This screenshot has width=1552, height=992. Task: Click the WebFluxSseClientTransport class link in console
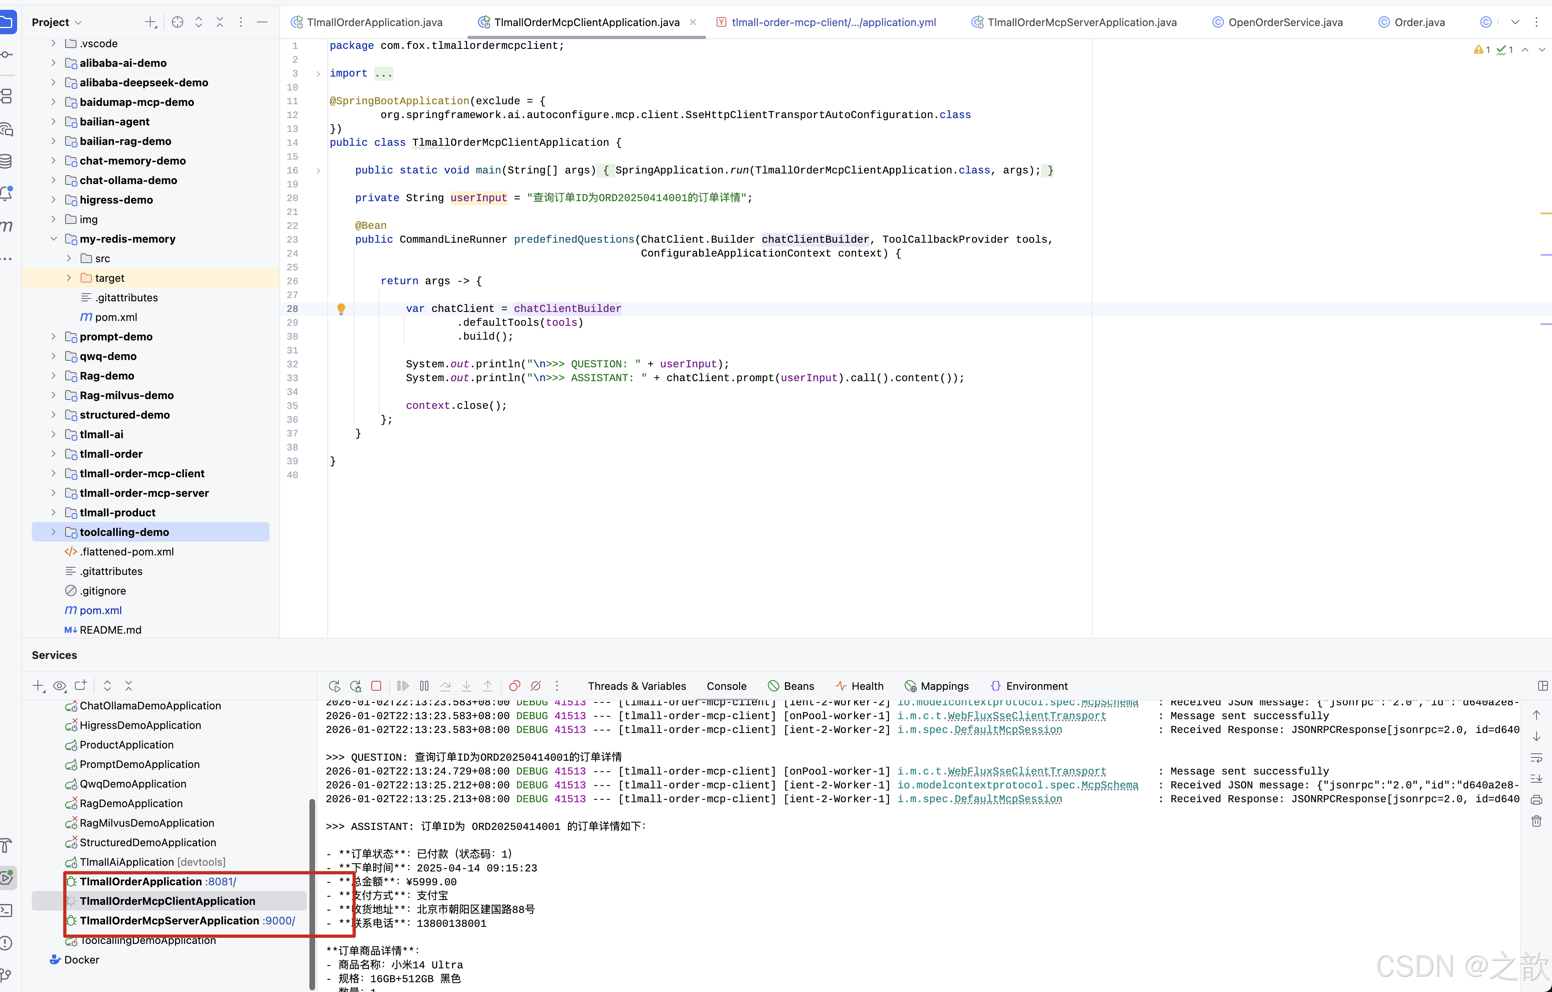[x=1027, y=716]
